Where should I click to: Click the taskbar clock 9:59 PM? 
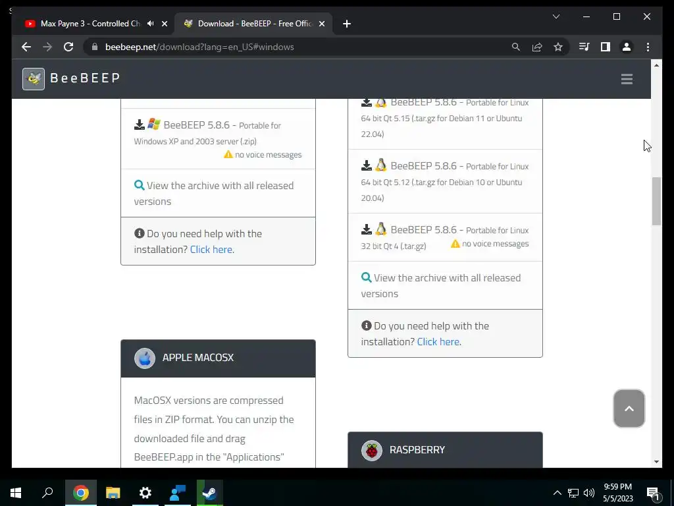(x=617, y=493)
